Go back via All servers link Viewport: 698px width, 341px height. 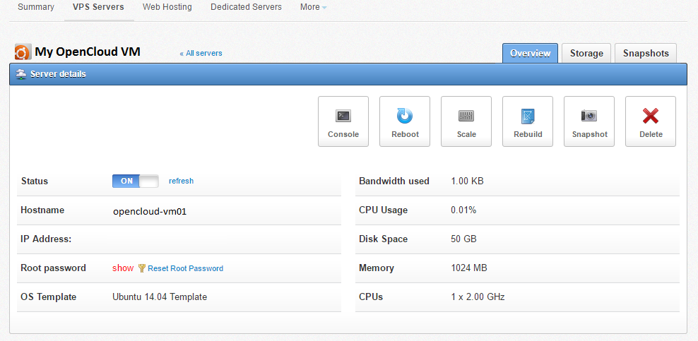coord(201,54)
